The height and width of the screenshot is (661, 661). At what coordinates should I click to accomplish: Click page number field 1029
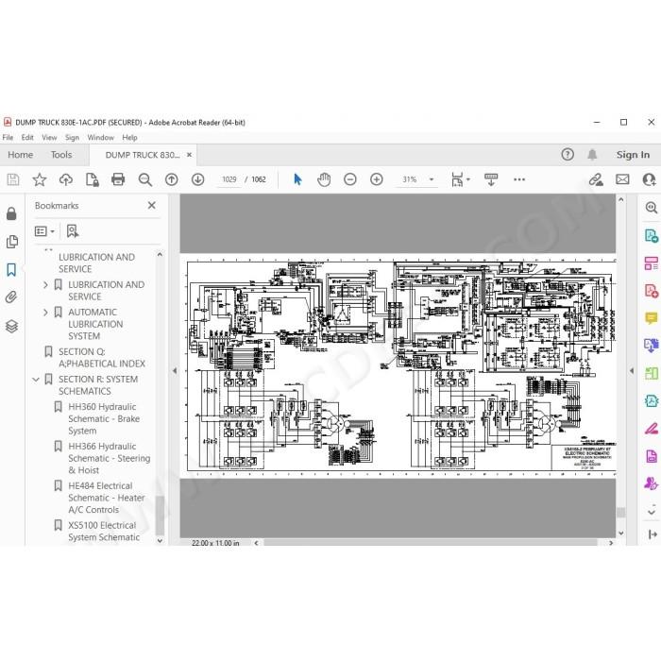(229, 179)
